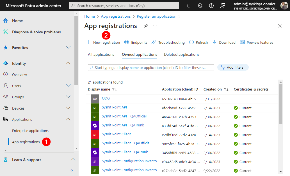Switch to the All applications tab
290x176 pixels.
click(x=101, y=54)
